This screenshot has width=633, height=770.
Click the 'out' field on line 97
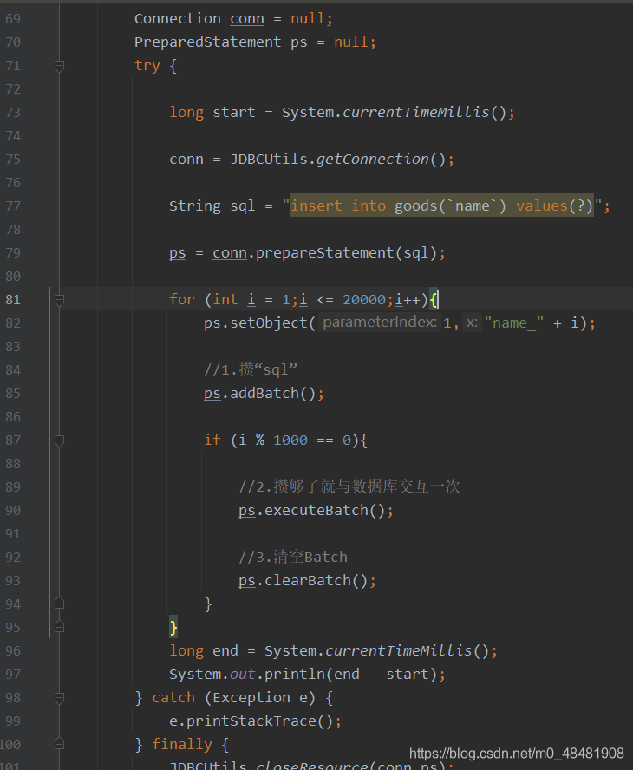pos(243,675)
